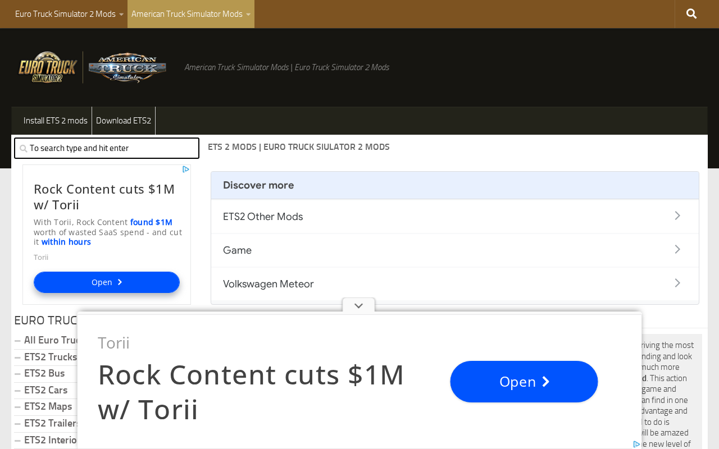719x449 pixels.
Task: Click the bottom banner headline 'Rock Content cuts $1M'
Action: [251, 392]
